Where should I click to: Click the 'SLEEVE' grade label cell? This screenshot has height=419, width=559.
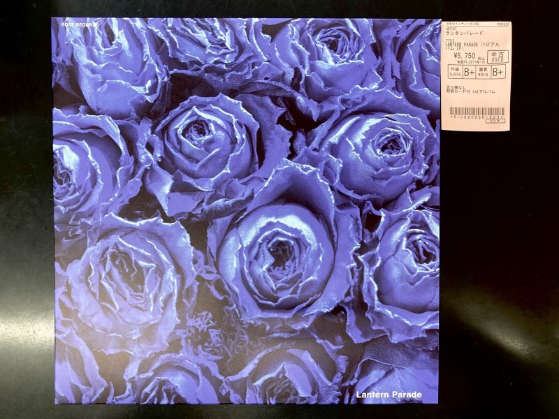pyautogui.click(x=456, y=71)
